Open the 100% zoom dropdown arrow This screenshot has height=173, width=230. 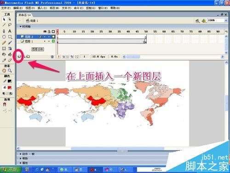(x=226, y=20)
